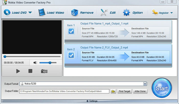179x104 pixels.
Task: Click Item 1 destination Size:149.4 MB
Action: (139, 33)
